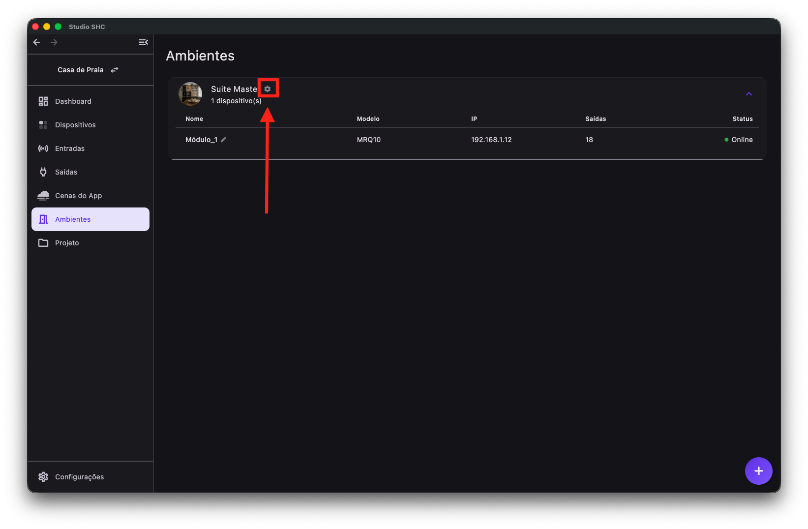Click the Dashboard grid icon
Viewport: 808px width, 529px height.
click(43, 101)
